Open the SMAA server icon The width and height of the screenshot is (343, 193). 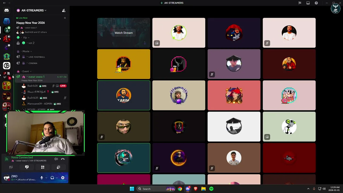click(6, 21)
